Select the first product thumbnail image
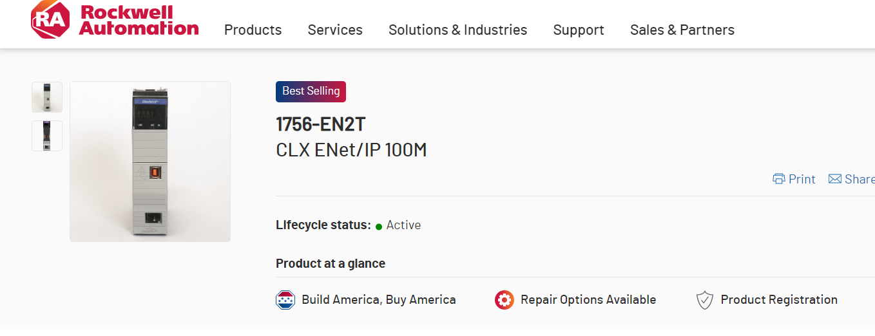Image resolution: width=875 pixels, height=336 pixels. point(47,97)
